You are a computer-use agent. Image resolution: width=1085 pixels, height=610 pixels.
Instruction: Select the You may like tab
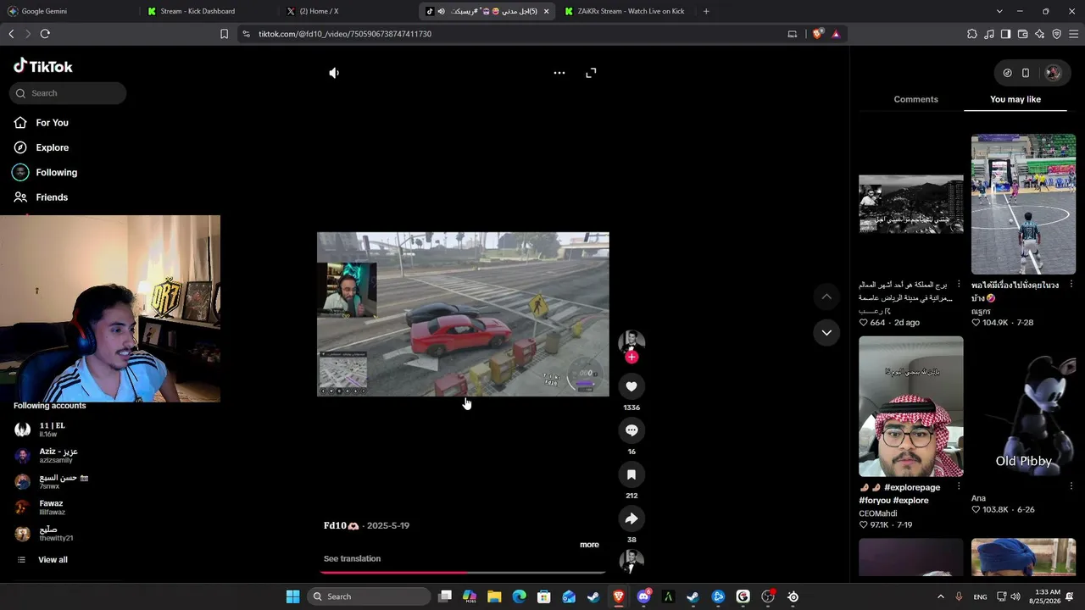coord(1015,99)
